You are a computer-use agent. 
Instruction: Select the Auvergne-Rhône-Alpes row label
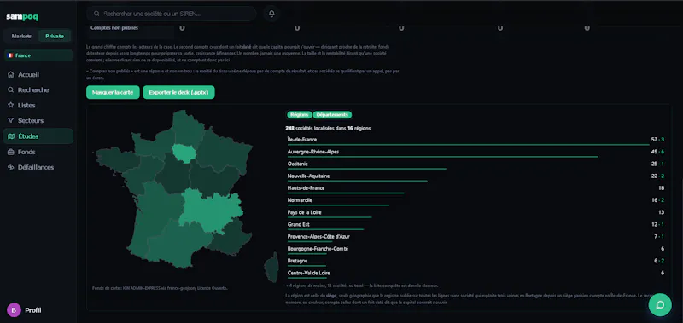click(313, 152)
